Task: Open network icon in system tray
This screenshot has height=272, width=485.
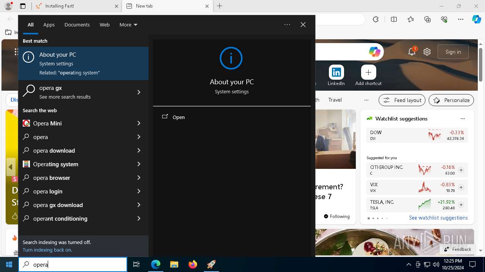Action: (x=427, y=264)
